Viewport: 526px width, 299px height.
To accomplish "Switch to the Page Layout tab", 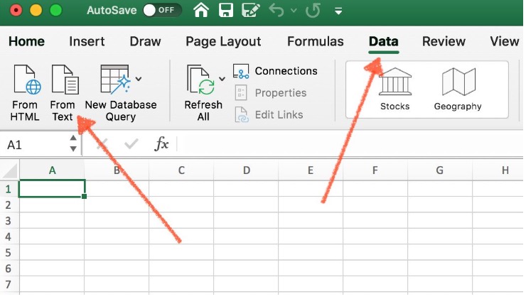I will (x=223, y=41).
